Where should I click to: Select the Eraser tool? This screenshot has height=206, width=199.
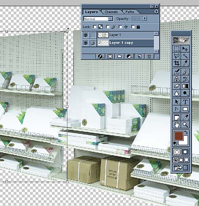[x=177, y=86]
